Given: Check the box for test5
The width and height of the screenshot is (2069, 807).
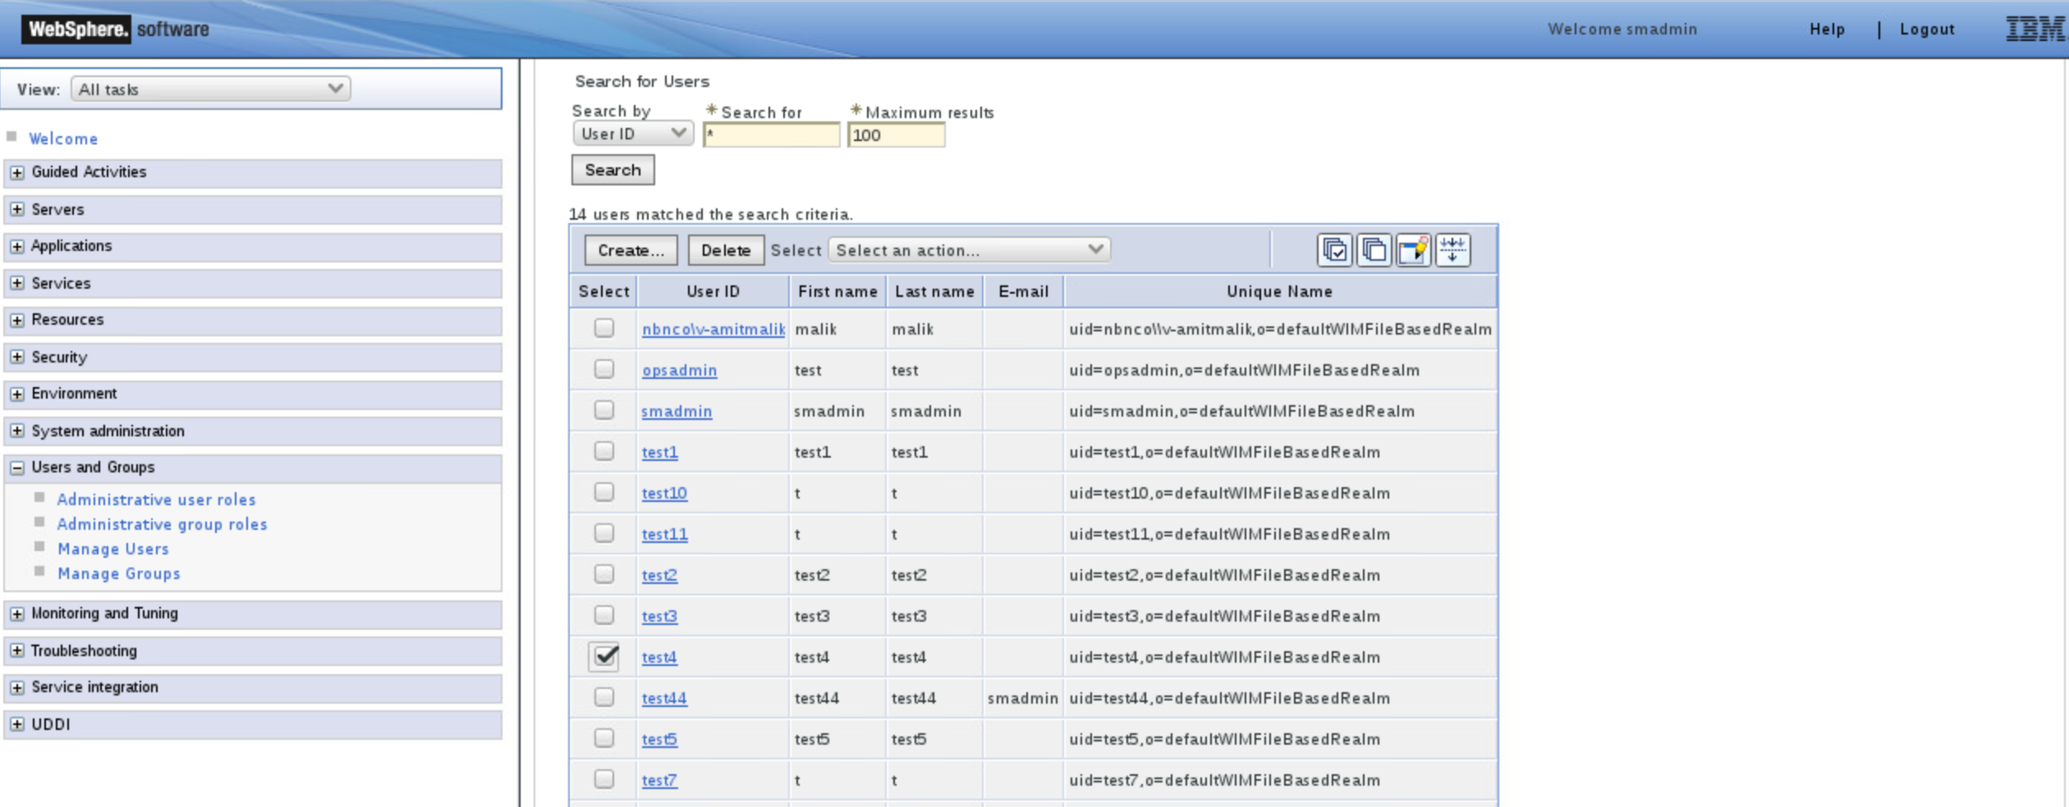Looking at the screenshot, I should (x=604, y=738).
